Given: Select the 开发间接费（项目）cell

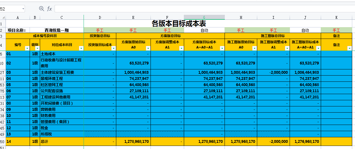Looking at the screenshot, I should [62, 103].
